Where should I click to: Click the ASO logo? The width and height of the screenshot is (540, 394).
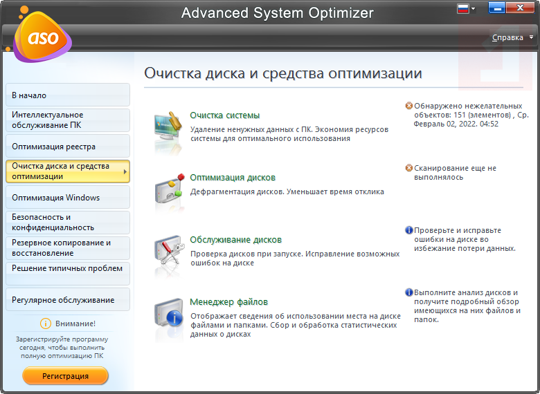(x=43, y=36)
